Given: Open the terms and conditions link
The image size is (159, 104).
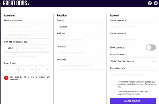Looking at the screenshot, I should [x=136, y=83].
